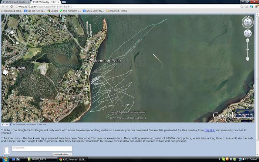259x162 pixels.
Task: Click the Google Earth pan move joystick
Action: coord(248,33)
